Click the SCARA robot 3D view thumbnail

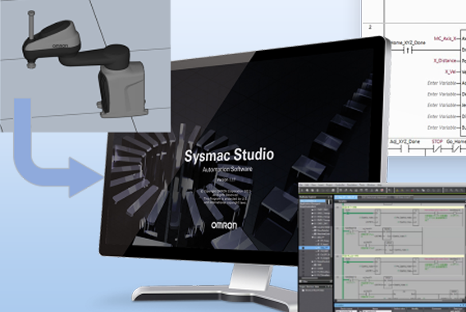(x=85, y=66)
